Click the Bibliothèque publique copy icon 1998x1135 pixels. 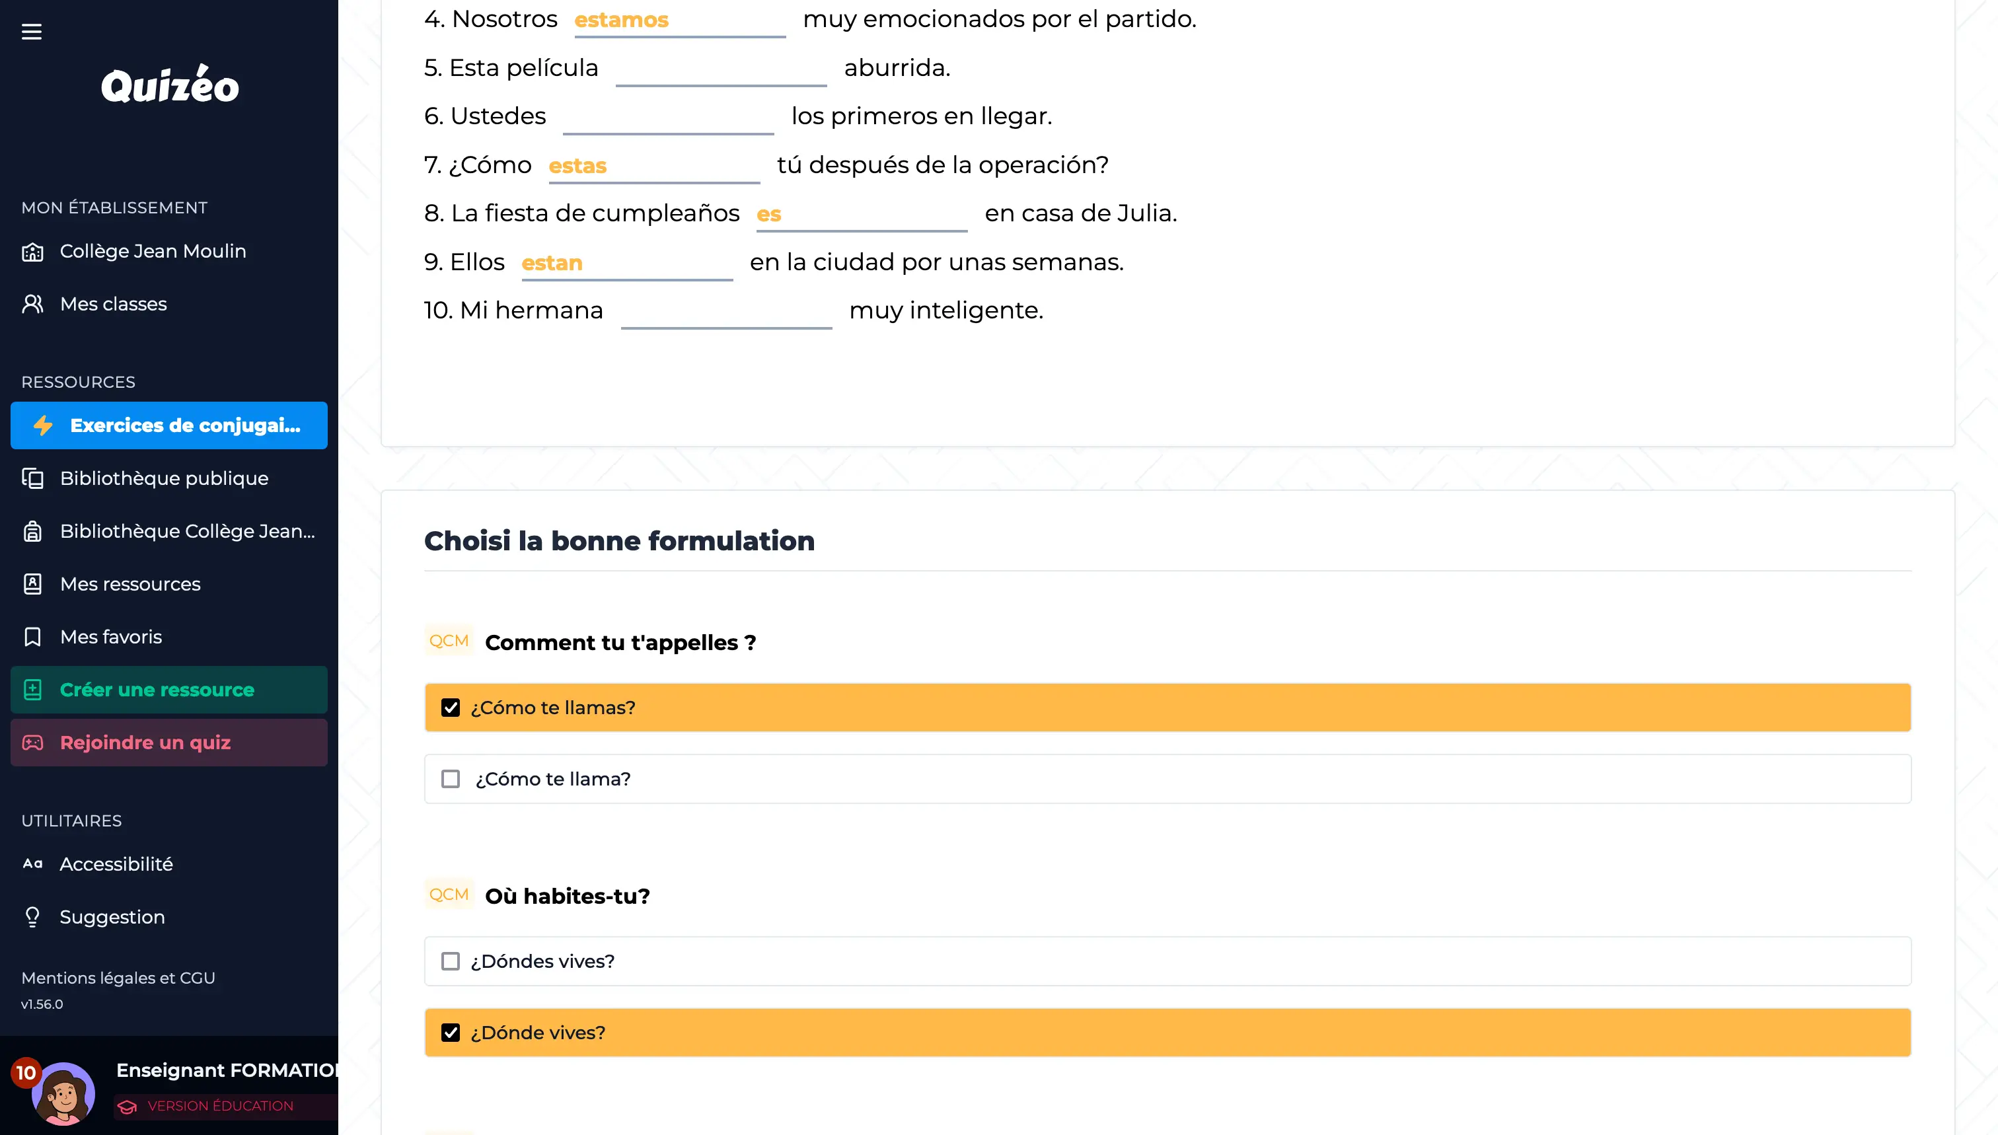click(x=33, y=478)
